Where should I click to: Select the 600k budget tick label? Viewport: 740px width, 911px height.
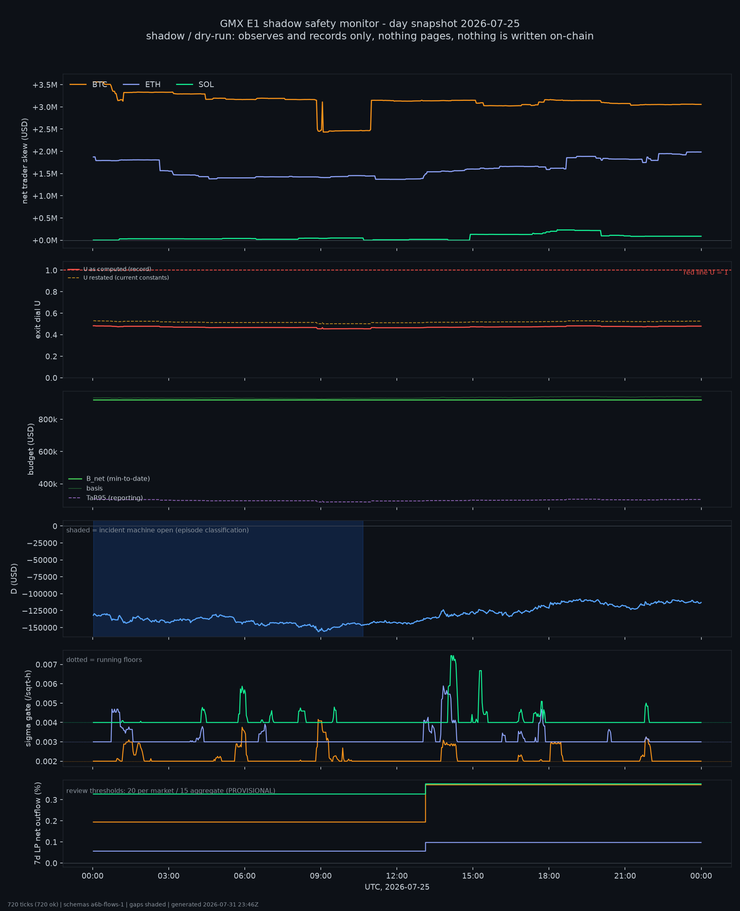[x=48, y=452]
